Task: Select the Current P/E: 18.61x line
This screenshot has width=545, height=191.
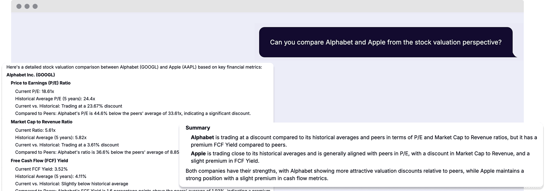Action: click(x=35, y=91)
